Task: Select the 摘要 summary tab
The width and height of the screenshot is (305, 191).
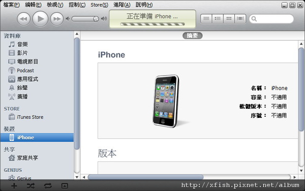Action: 192,36
